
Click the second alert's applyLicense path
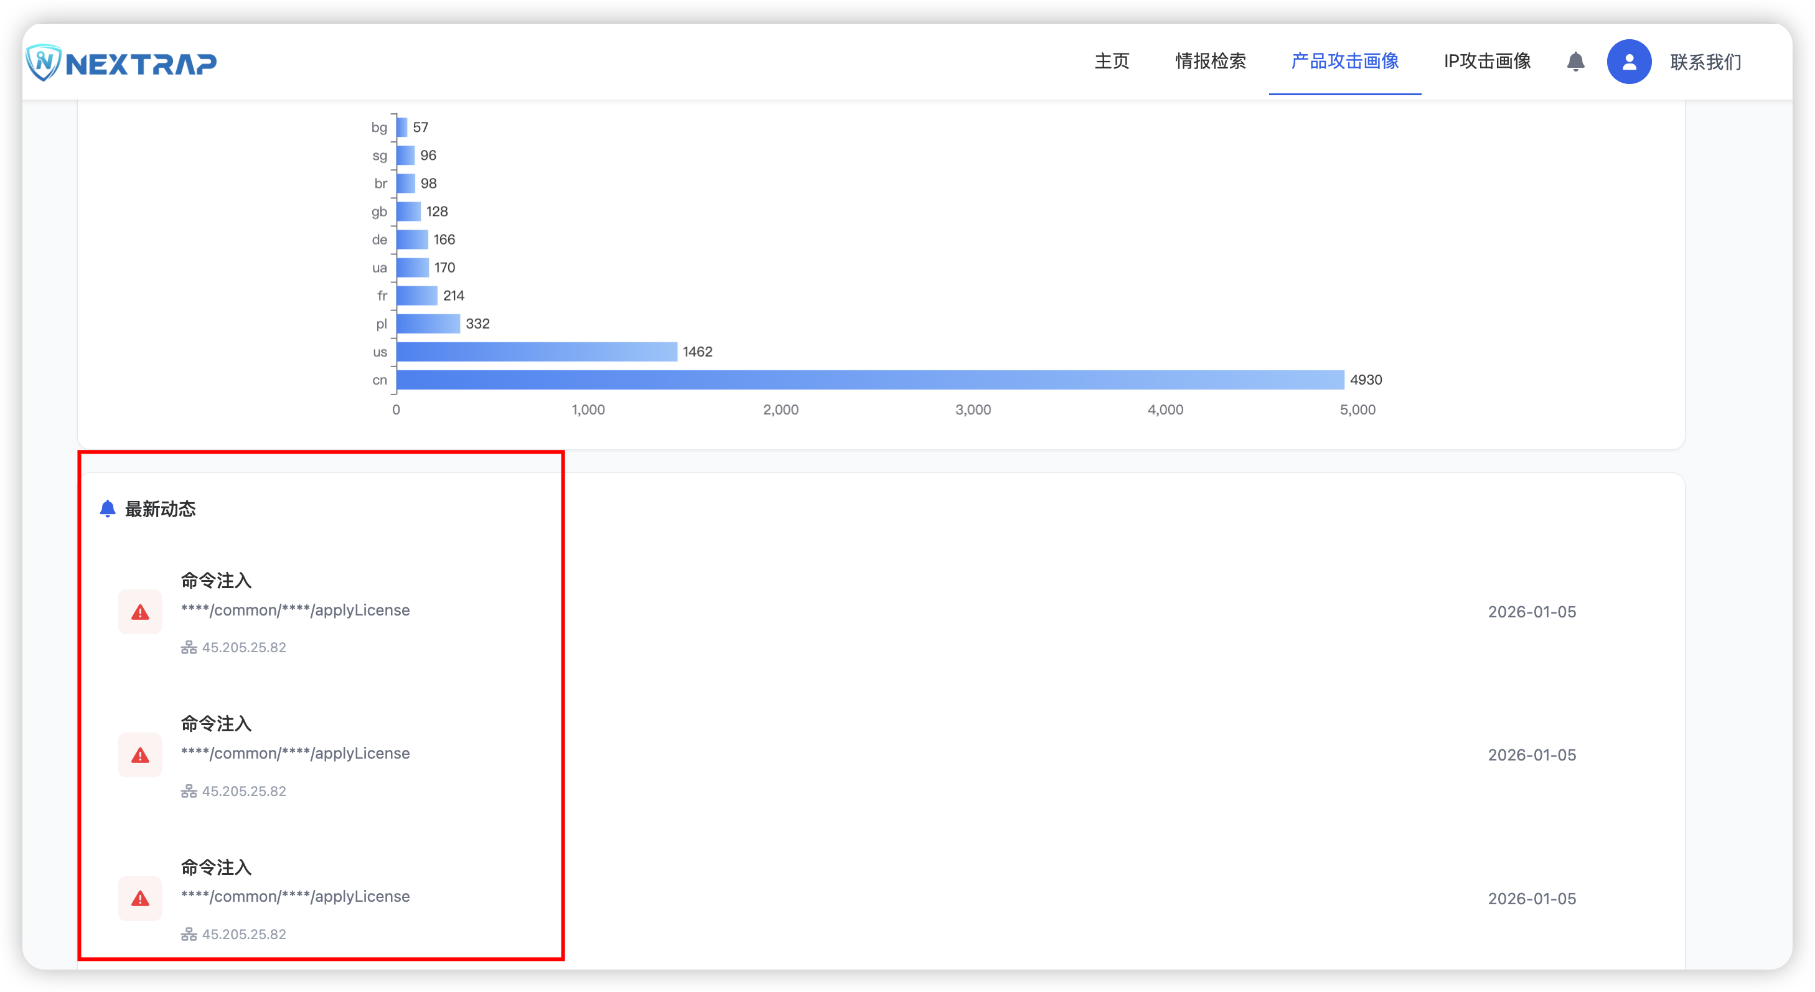pyautogui.click(x=295, y=753)
